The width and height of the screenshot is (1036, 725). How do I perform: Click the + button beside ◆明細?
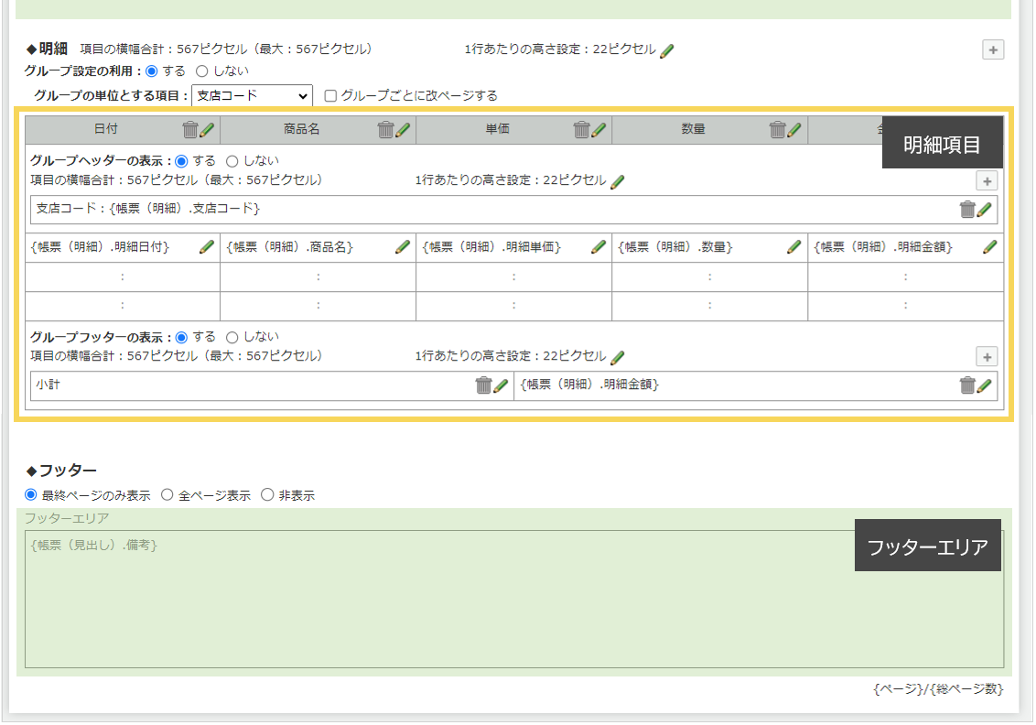point(992,49)
